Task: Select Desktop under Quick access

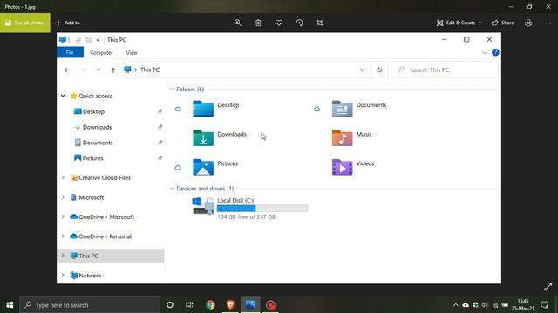Action: [x=93, y=111]
